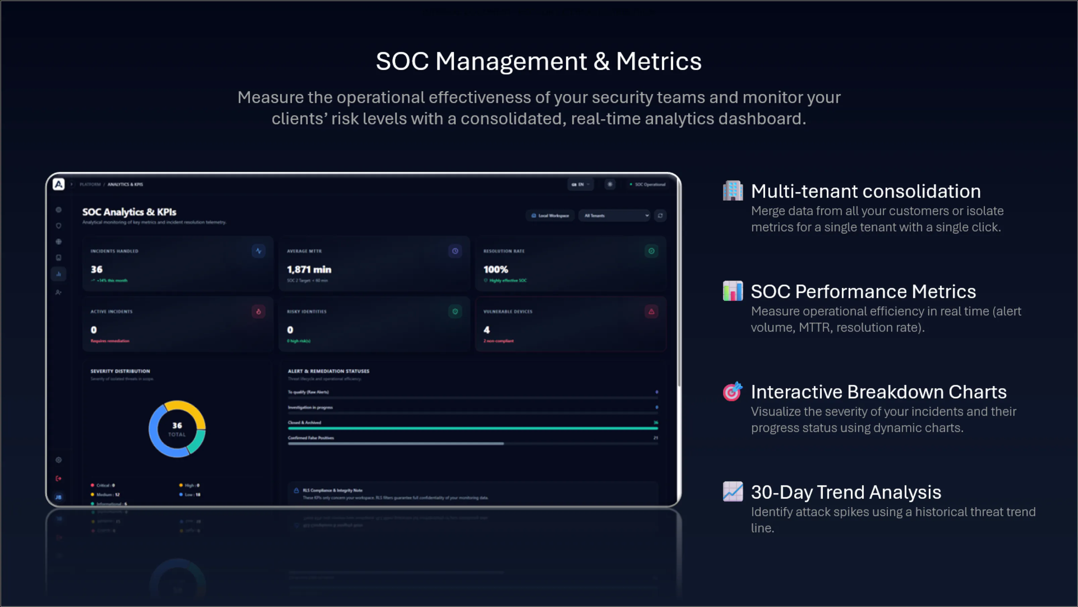
Task: Click the dashboard screenshot thumbnail title 'SOC Analytics & KPIs'
Action: 129,212
